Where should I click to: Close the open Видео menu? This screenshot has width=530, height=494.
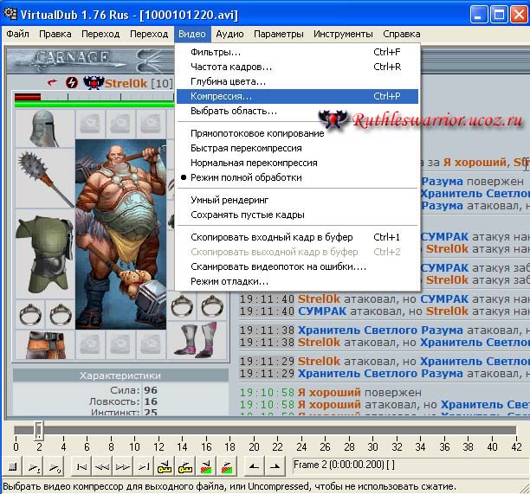192,34
